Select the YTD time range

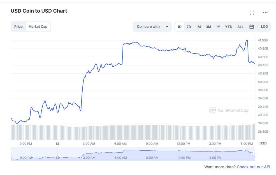[229, 27]
